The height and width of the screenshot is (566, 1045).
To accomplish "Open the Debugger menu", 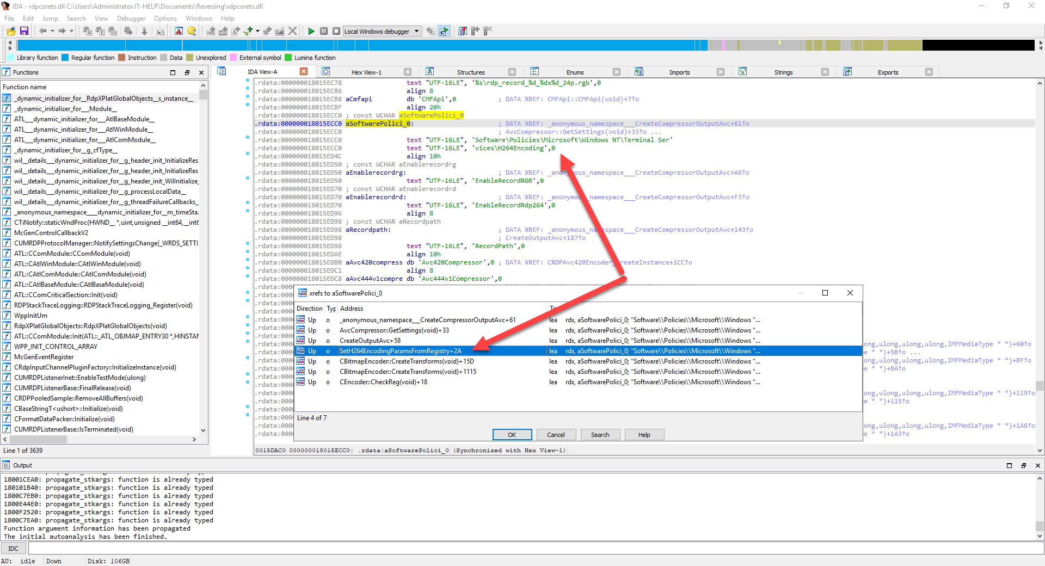I will [x=131, y=18].
